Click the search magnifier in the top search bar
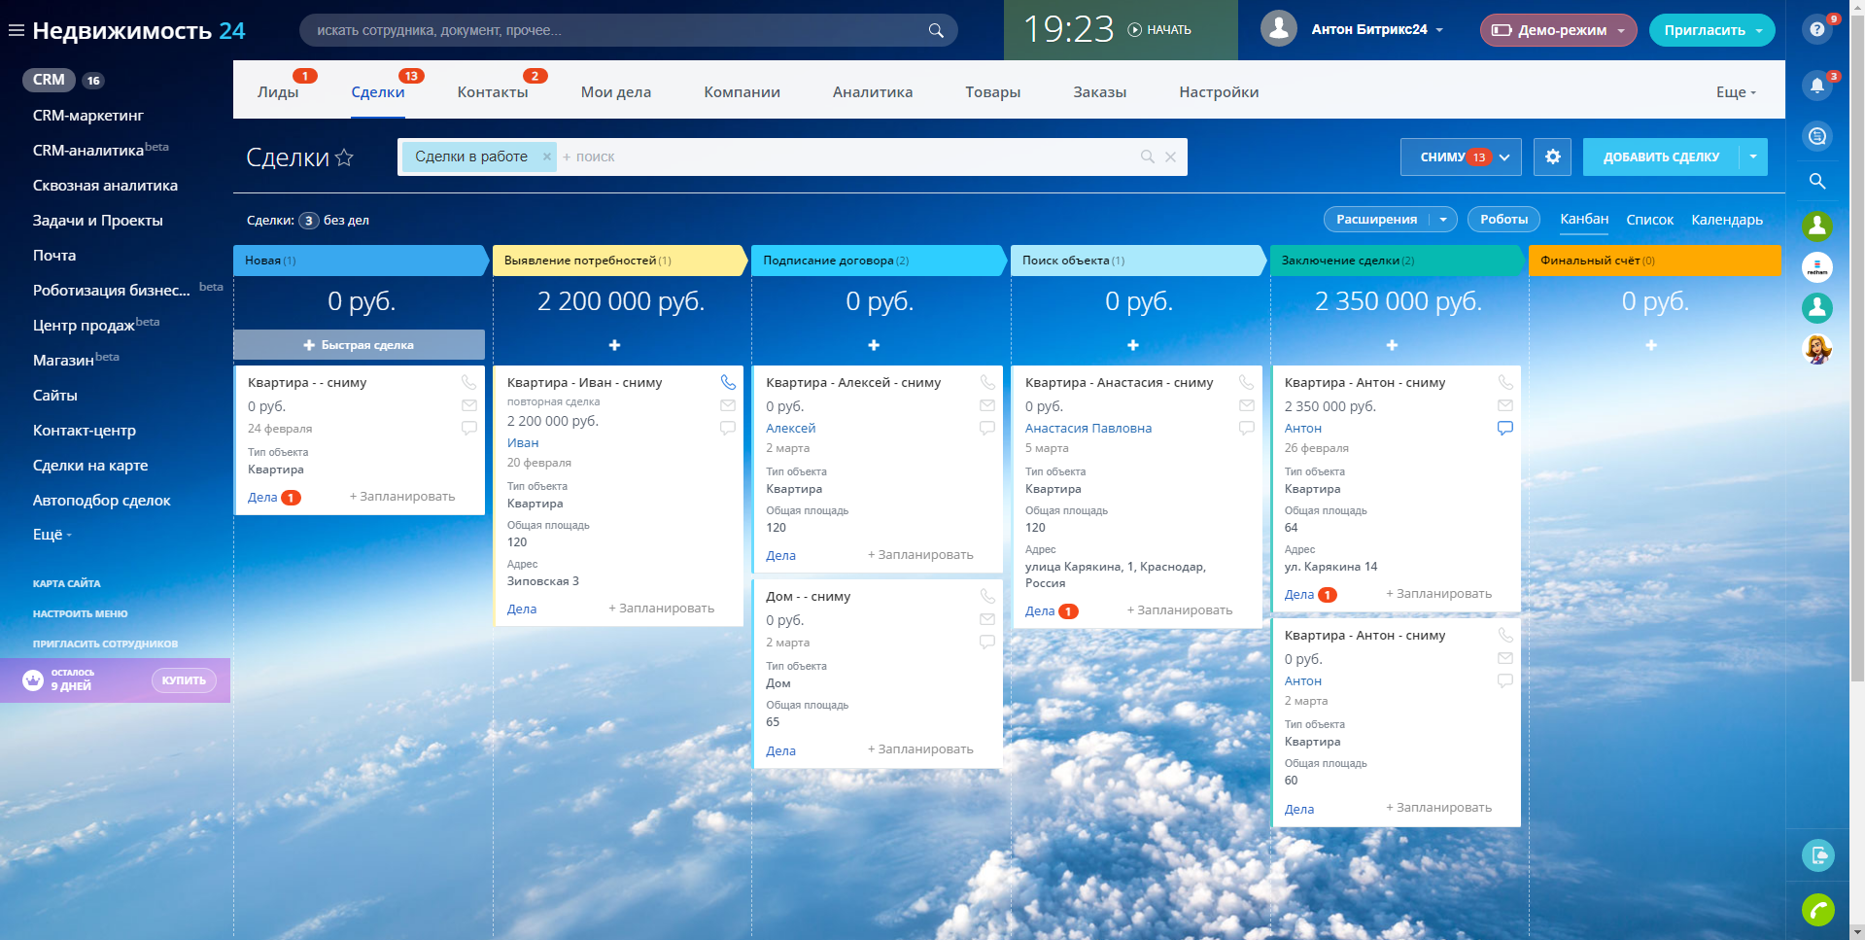1865x940 pixels. [x=936, y=30]
